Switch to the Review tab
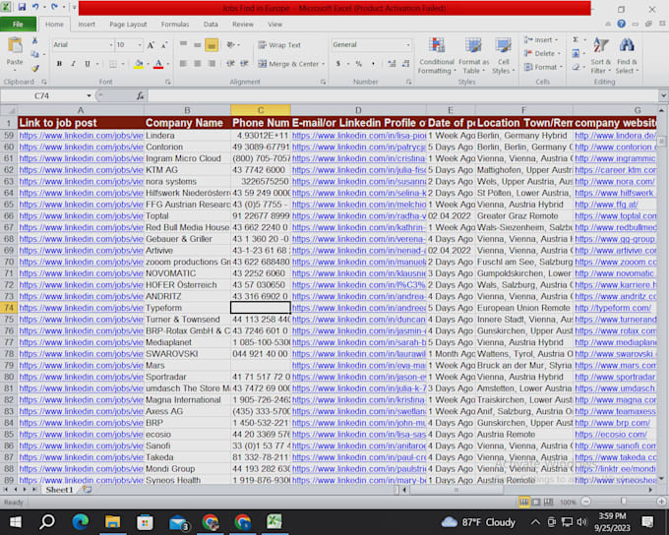This screenshot has height=535, width=669. click(x=243, y=25)
